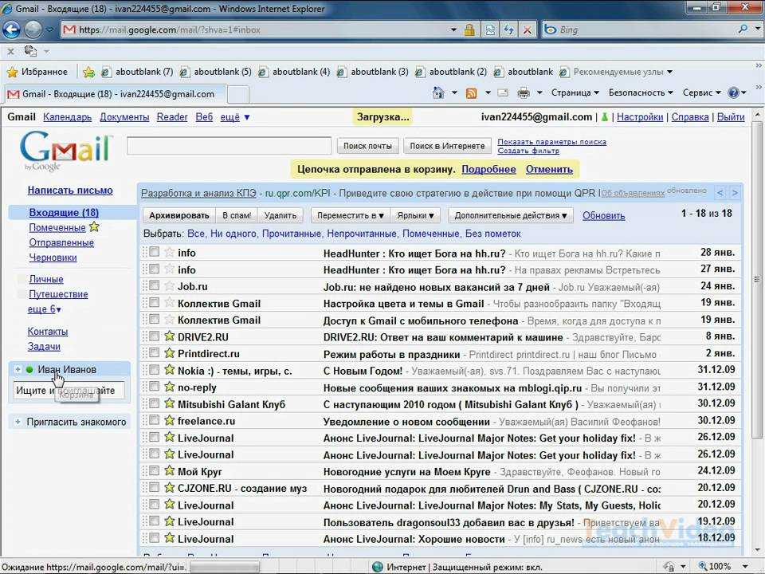Expand the Дополнительные действия dropdown

[510, 215]
